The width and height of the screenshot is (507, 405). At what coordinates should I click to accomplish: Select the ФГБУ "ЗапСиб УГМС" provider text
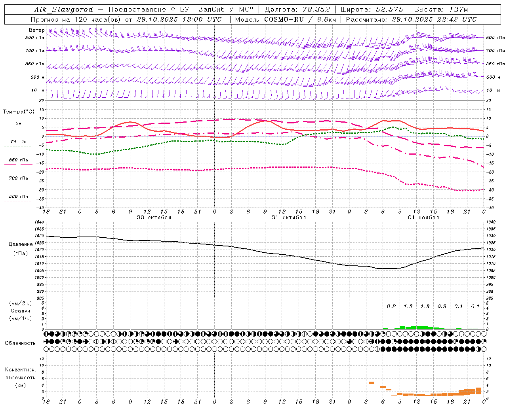pyautogui.click(x=213, y=9)
